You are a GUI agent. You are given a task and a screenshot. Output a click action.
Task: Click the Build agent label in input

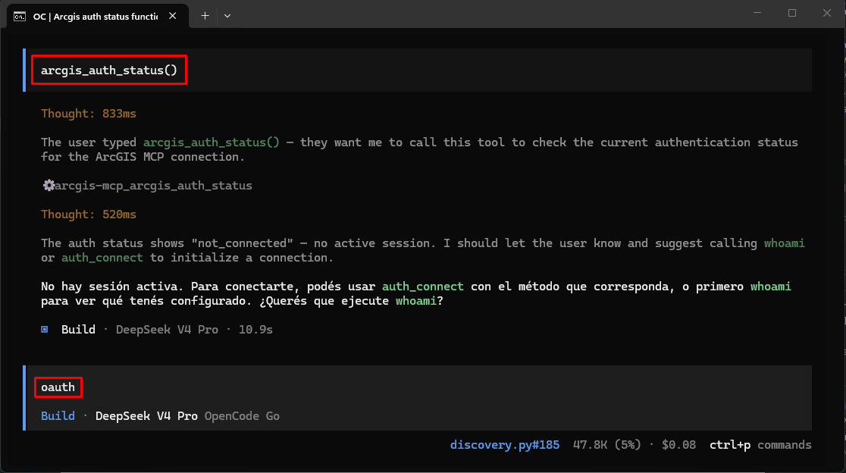(58, 416)
